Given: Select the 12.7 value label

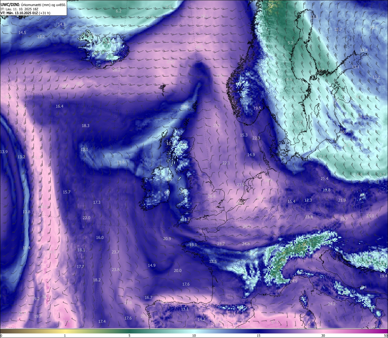Looking at the screenshot, I should click(338, 30).
